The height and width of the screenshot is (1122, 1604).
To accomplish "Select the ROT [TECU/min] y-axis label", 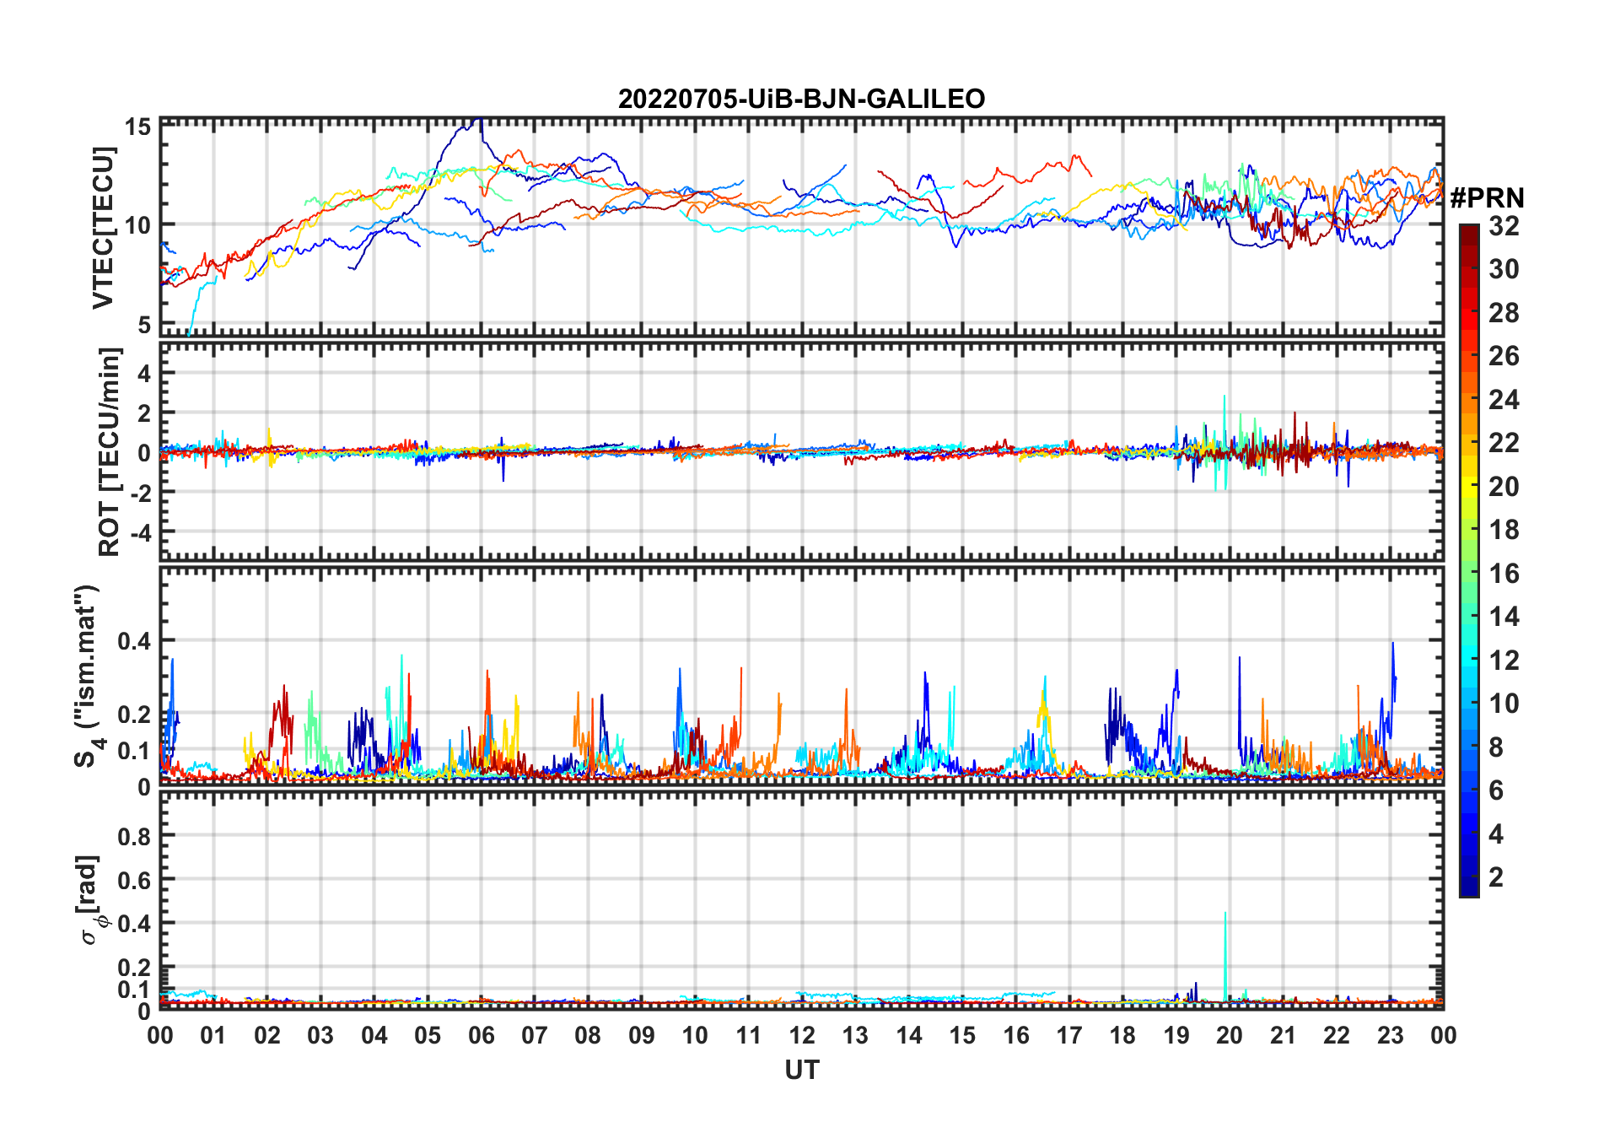I will [x=109, y=451].
